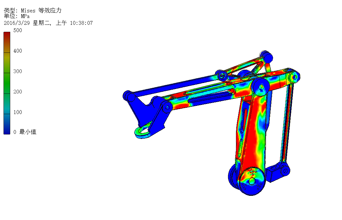Click the legend value 500
Viewport: 342px width, 220px height.
18,31
